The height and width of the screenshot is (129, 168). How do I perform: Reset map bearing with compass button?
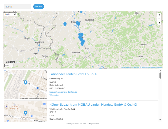click(159, 23)
